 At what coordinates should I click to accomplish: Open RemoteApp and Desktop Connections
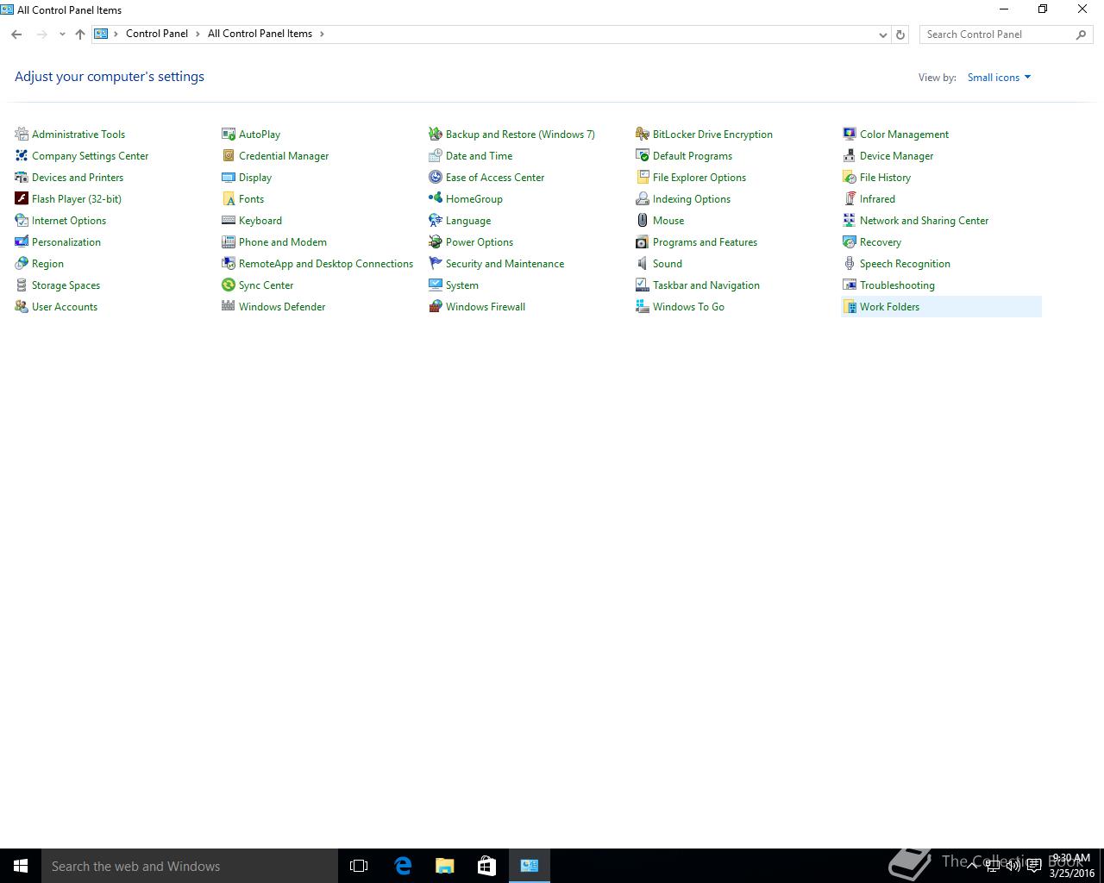click(x=326, y=264)
